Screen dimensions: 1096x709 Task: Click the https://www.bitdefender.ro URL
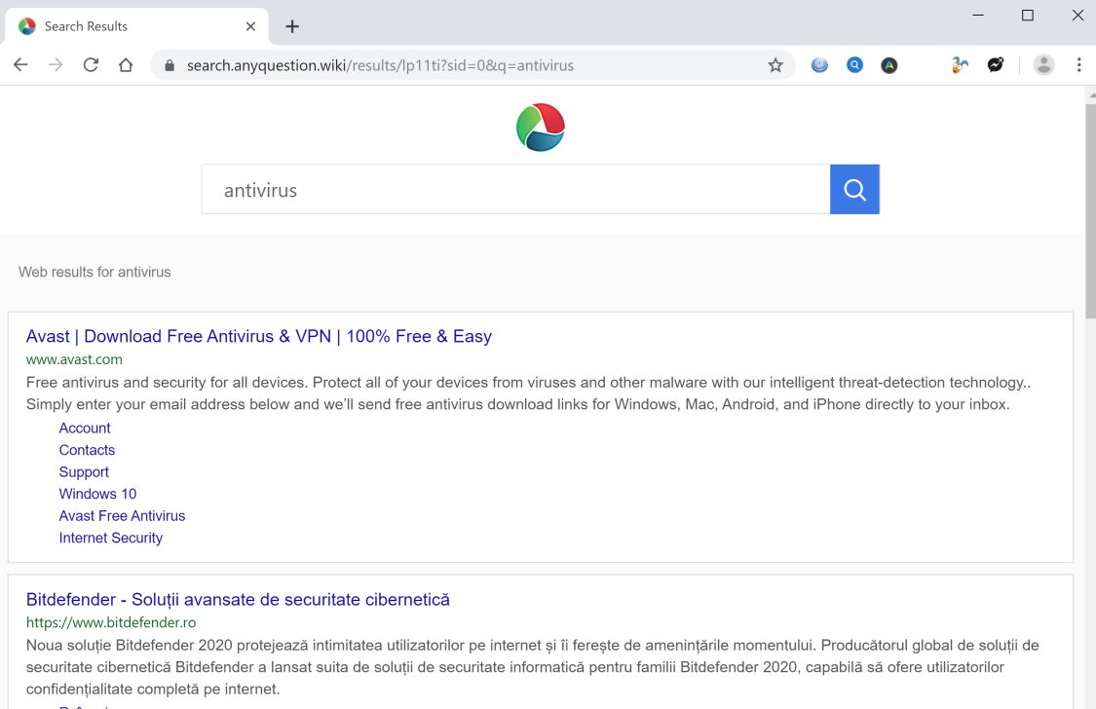click(111, 622)
